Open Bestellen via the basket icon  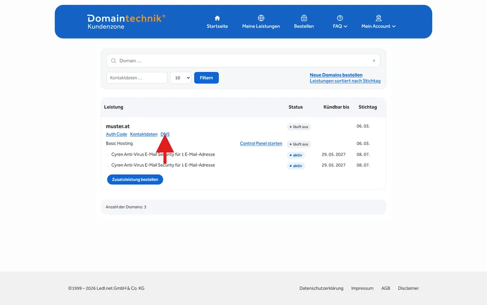tap(304, 18)
